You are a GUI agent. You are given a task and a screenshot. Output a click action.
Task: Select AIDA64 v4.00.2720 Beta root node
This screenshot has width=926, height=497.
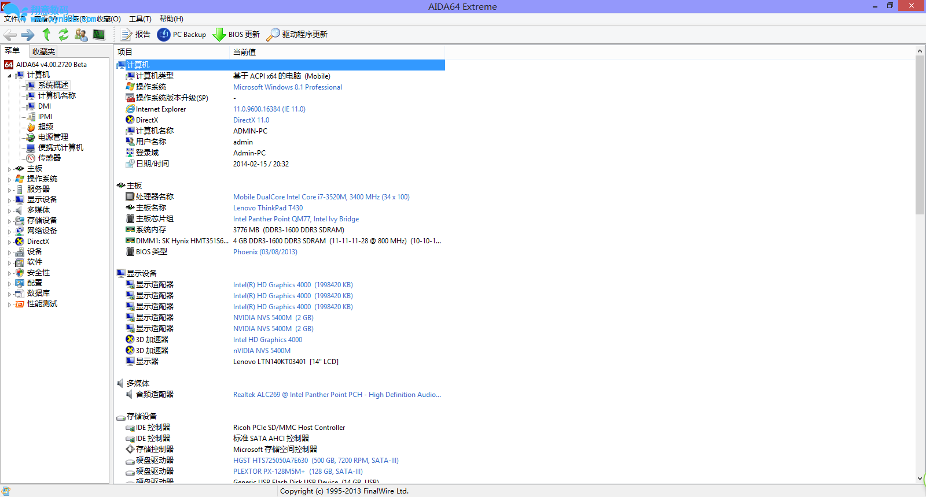tap(46, 65)
